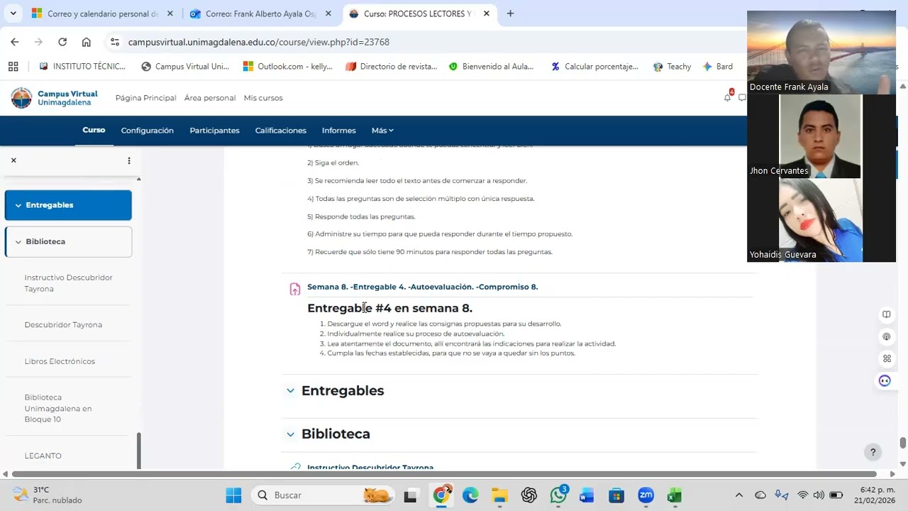Open Semana 8 Entregable 4 Autoevaluación link
Screen dimensions: 908x511
422,287
